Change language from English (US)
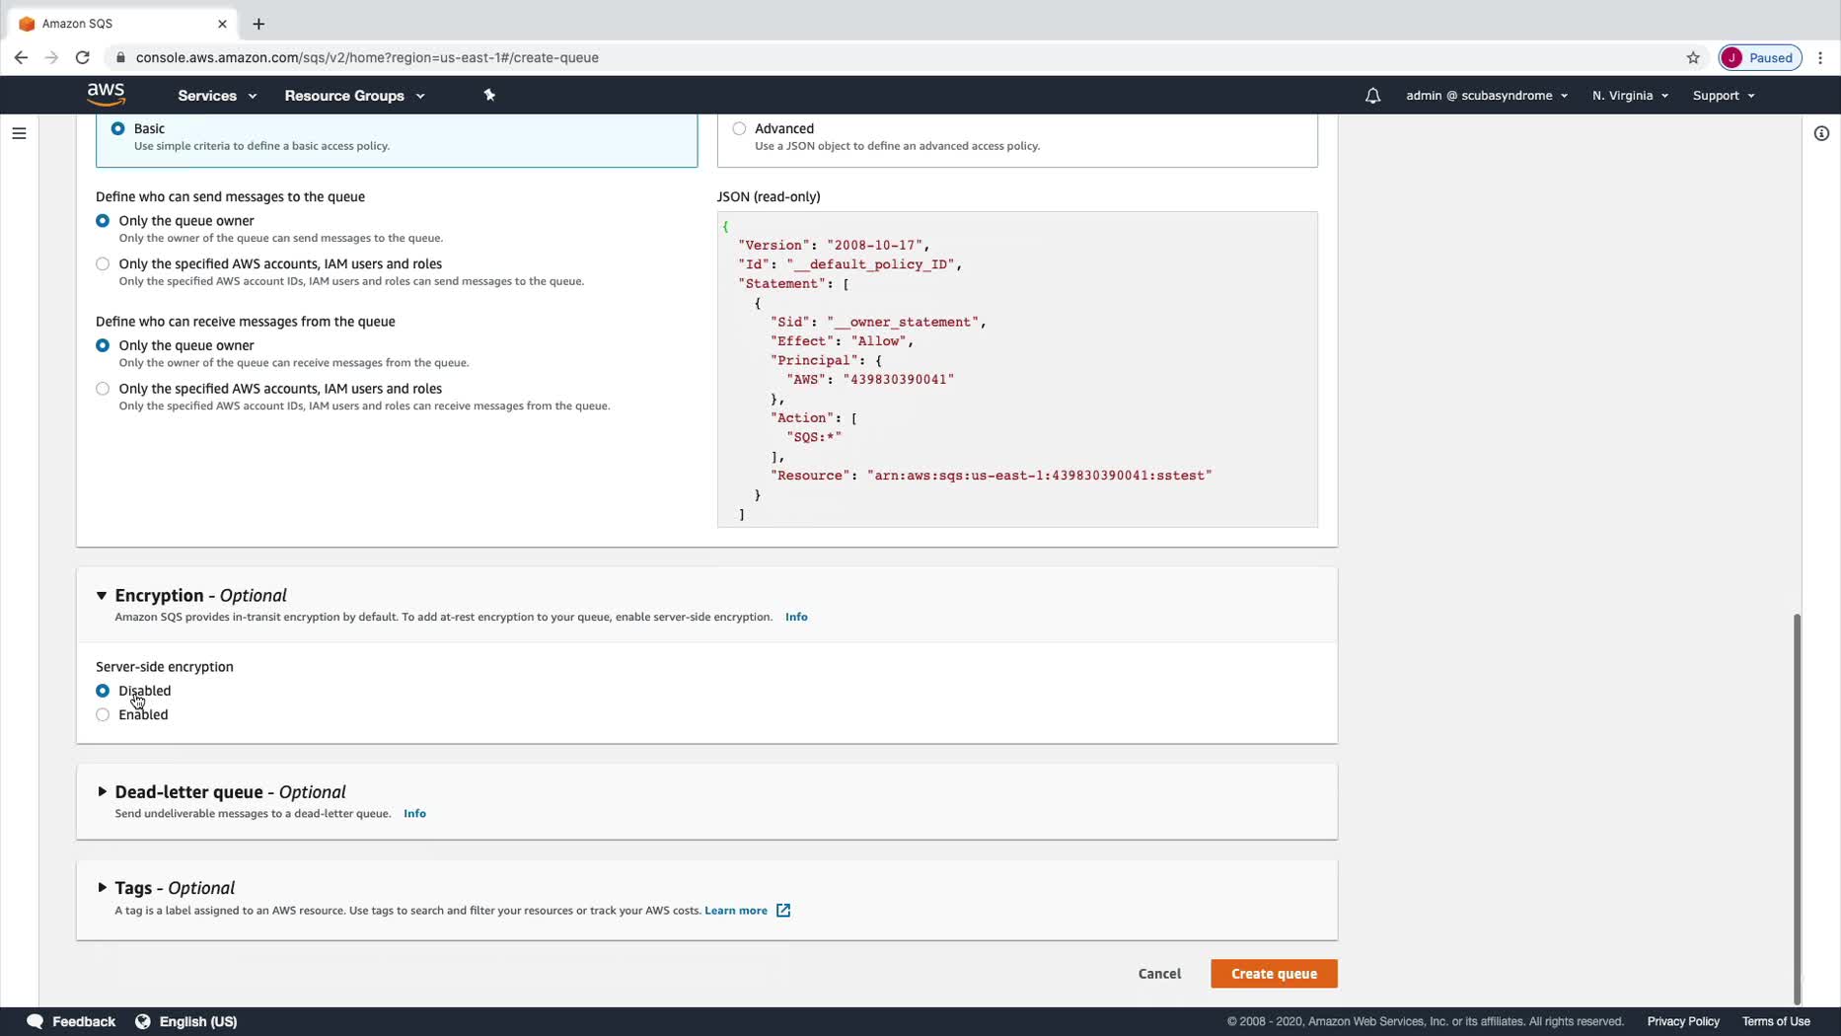 tap(198, 1021)
